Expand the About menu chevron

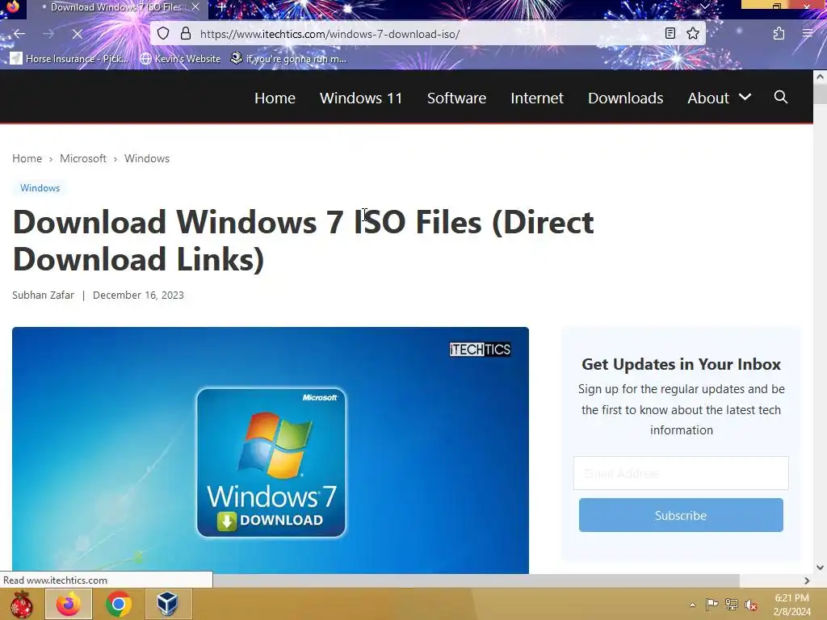tap(745, 97)
